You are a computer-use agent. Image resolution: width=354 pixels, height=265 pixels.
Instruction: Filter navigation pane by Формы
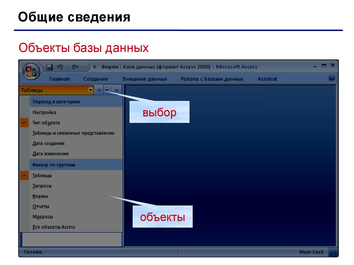pos(76,196)
